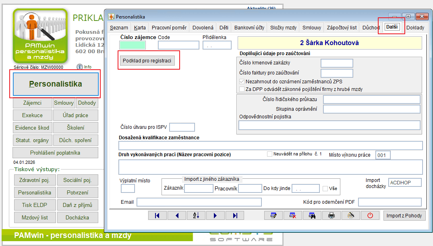Open 'Prohlášení poplatníka' in main menu
Screen dimensions: 433x246
[55, 153]
